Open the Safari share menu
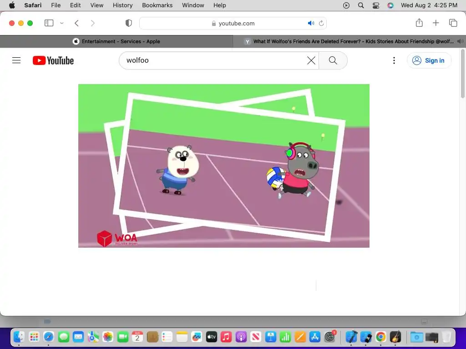466x349 pixels. (x=419, y=23)
